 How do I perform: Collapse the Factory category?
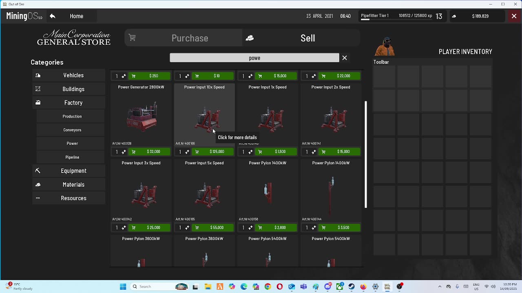tap(69, 103)
